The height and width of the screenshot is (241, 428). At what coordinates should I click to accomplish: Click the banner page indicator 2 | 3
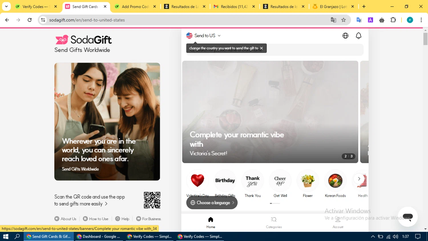tap(348, 156)
